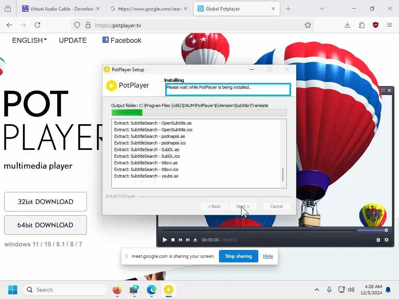Open the Windows Start menu
The width and height of the screenshot is (399, 299).
[12, 290]
